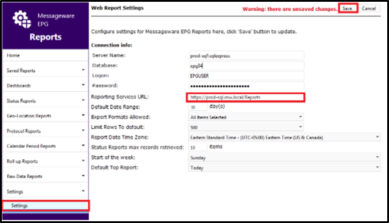Viewport: 389px width, 223px height.
Task: Click the Roll up Reports arrow
Action: click(x=83, y=160)
